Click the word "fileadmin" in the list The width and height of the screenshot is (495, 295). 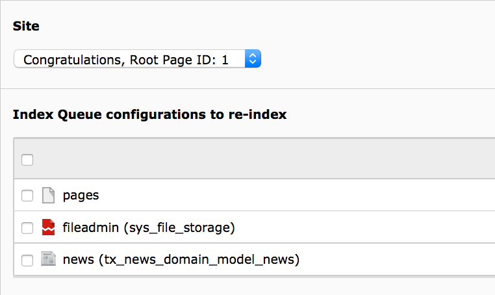(x=90, y=228)
